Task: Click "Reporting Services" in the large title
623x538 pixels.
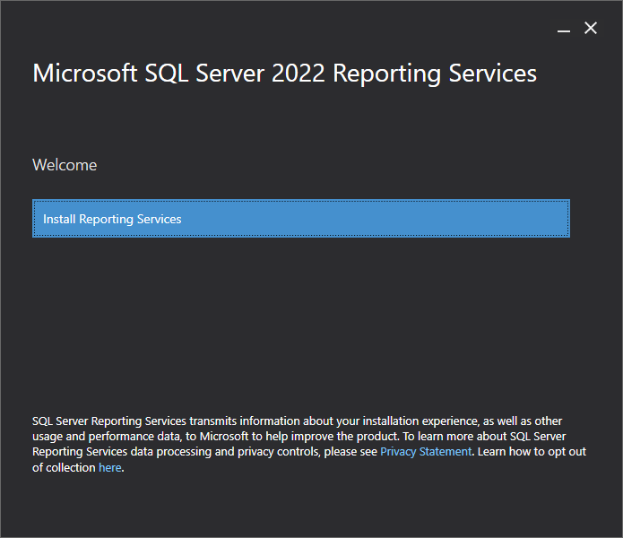Action: pos(435,74)
